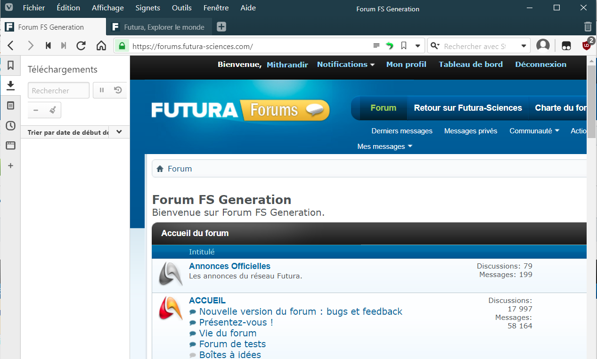Open the uBlock Origin extension icon

point(587,45)
